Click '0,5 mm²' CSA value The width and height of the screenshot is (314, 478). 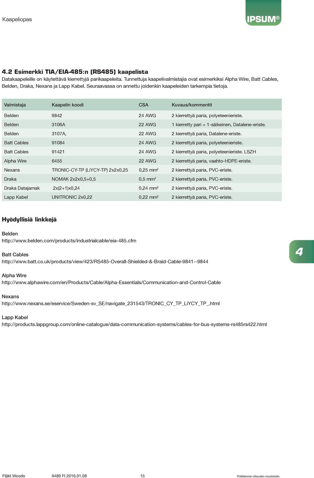pyautogui.click(x=148, y=179)
